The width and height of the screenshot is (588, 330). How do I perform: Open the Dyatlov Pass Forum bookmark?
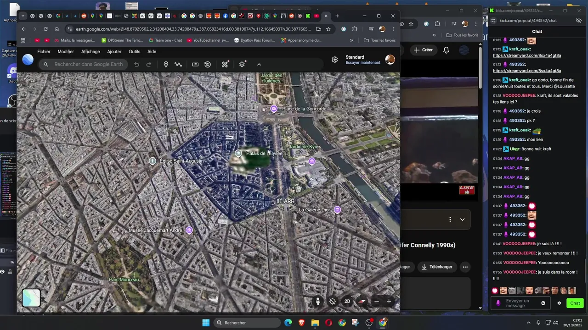coord(254,40)
